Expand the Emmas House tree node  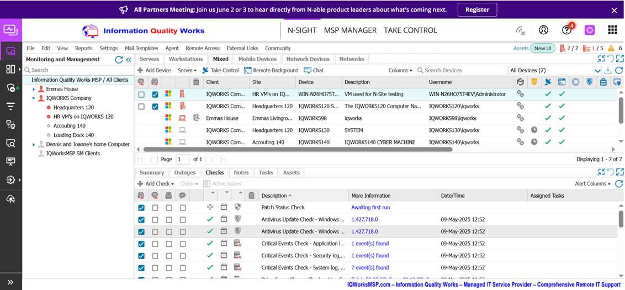point(34,89)
